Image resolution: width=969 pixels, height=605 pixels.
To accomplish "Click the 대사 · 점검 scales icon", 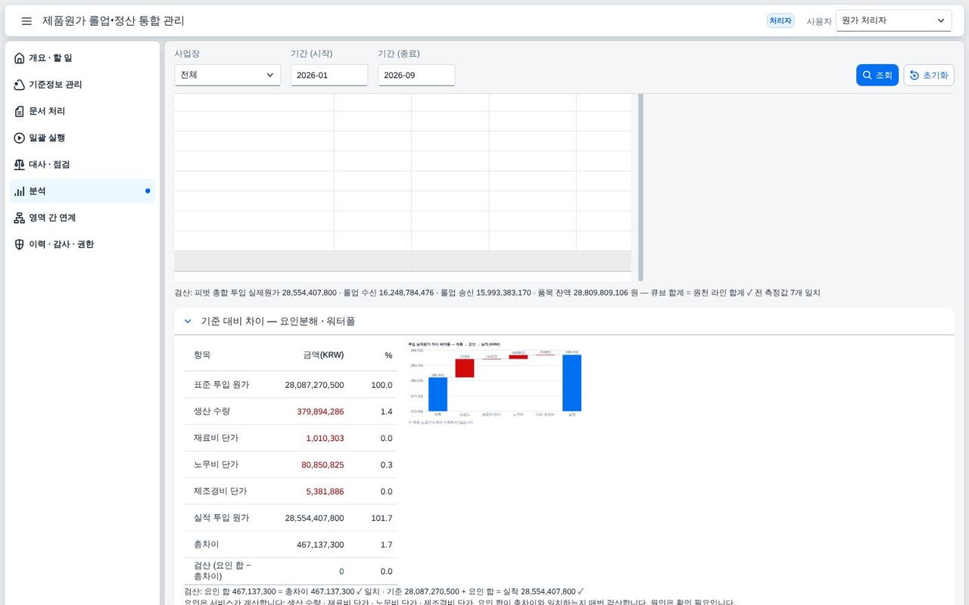I will pos(20,164).
